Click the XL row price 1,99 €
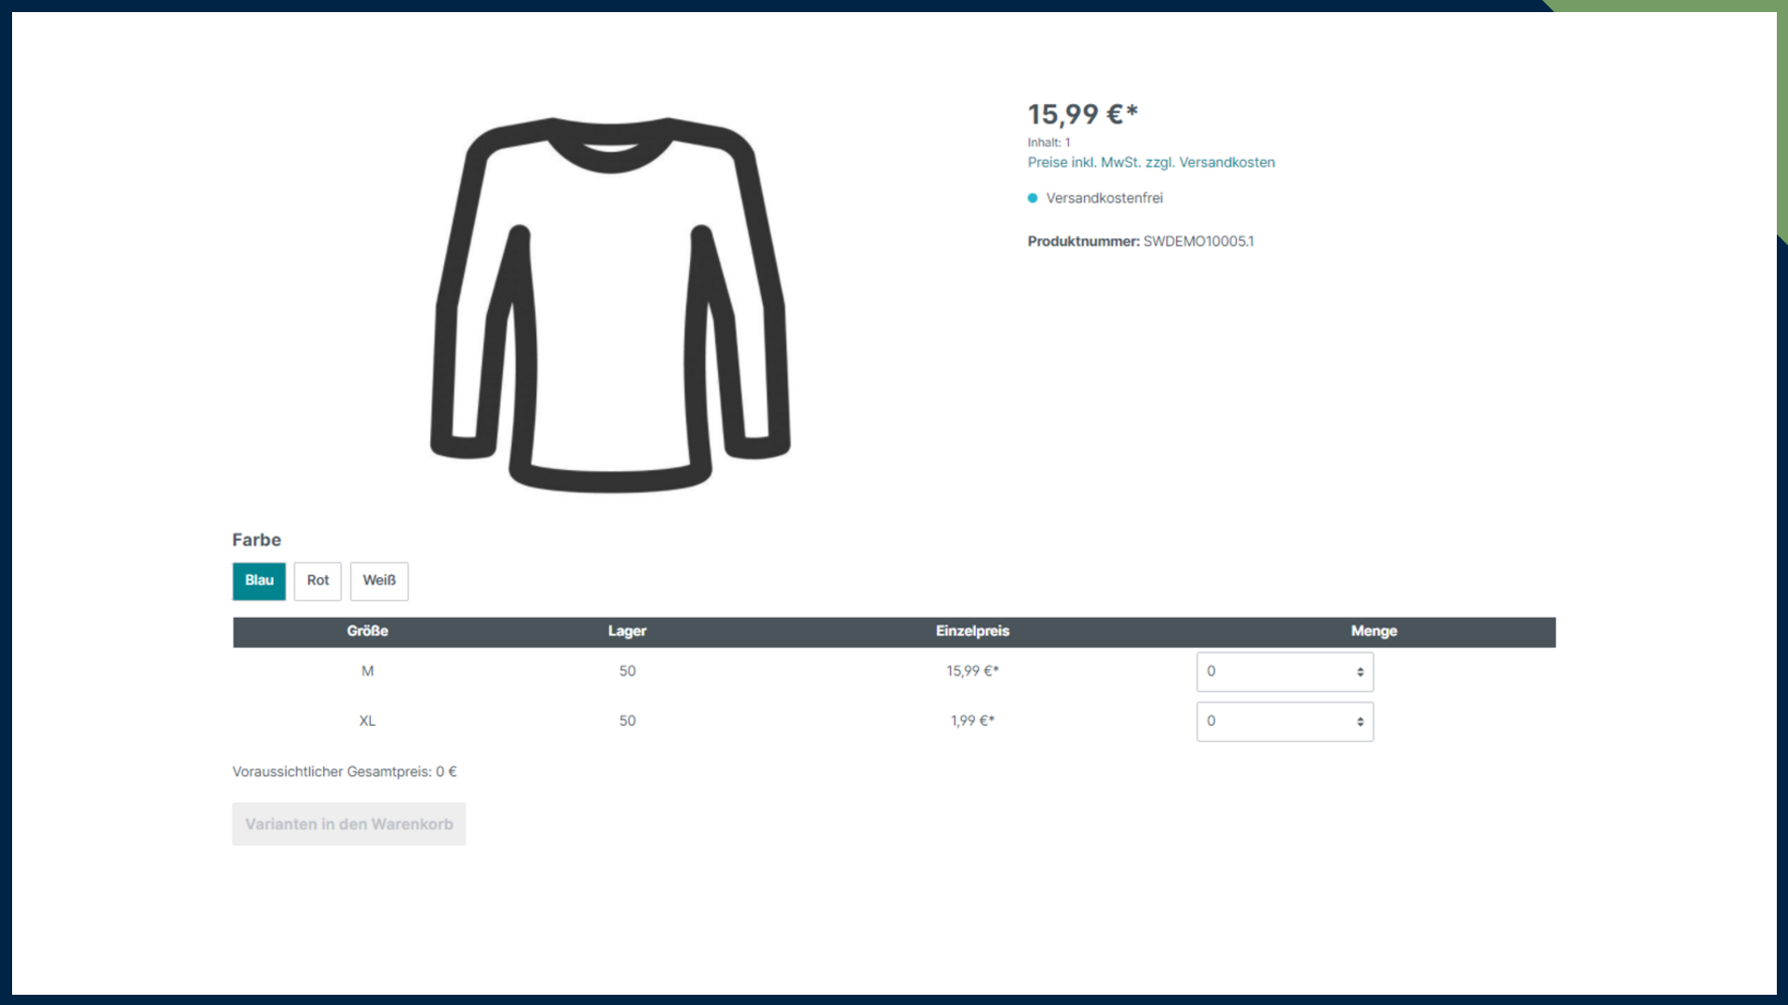 (x=972, y=721)
